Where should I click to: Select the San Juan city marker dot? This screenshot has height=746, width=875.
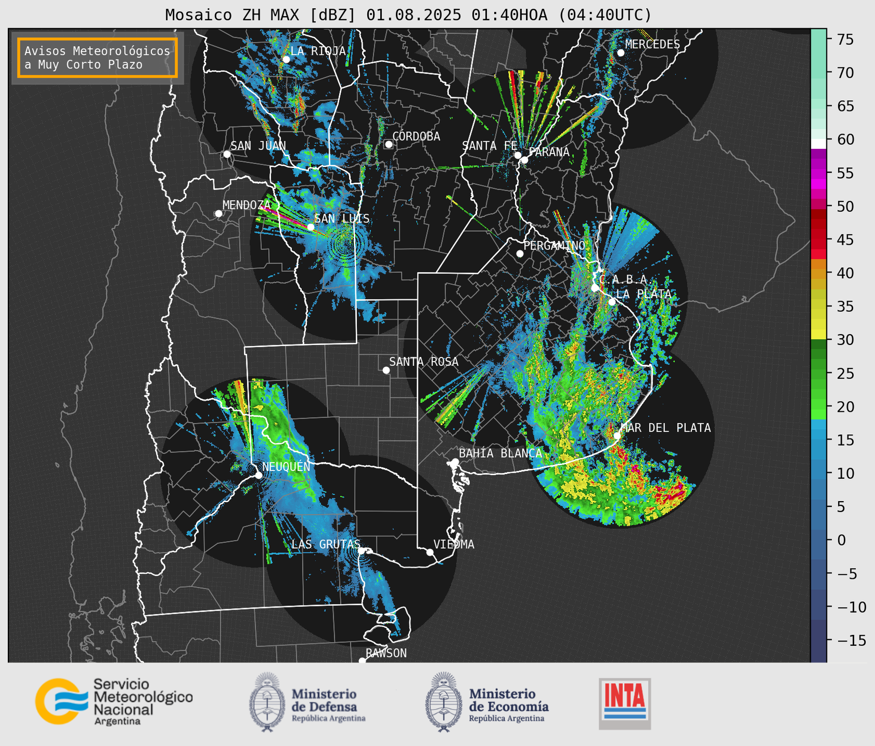coord(227,154)
